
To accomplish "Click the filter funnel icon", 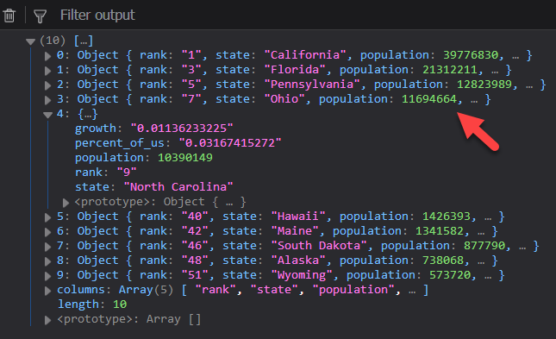I will pos(40,16).
